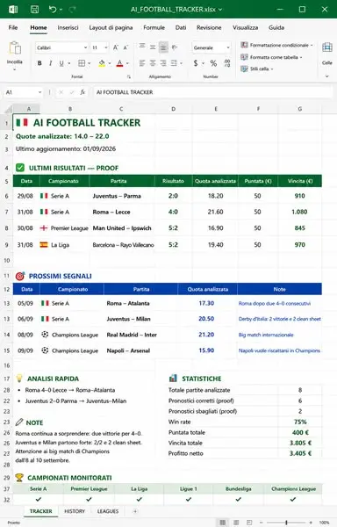Increase the font size with the larger A
This screenshot has height=527, width=337.
[x=116, y=47]
